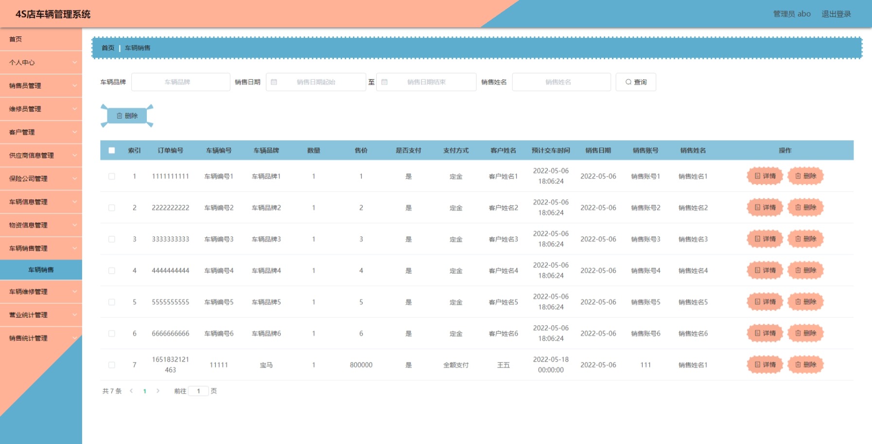Expand the 保险公司管理 sidebar menu
The image size is (872, 444).
(41, 179)
